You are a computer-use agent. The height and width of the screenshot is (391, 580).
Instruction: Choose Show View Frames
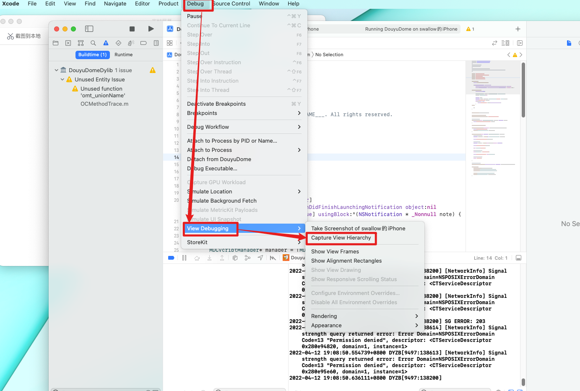click(365, 252)
